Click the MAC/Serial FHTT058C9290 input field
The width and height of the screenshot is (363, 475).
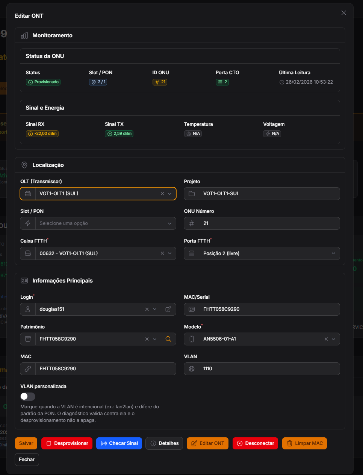[269, 309]
